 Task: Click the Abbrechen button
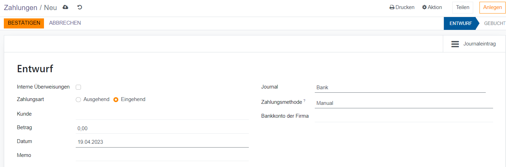pyautogui.click(x=65, y=23)
